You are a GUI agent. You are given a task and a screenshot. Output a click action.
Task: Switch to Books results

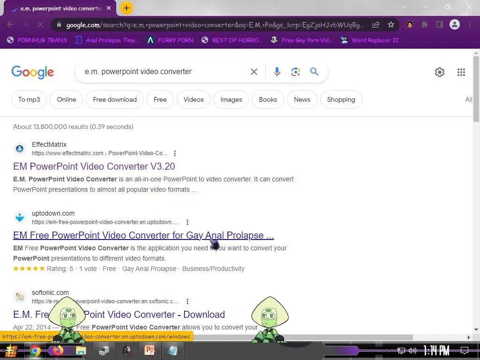pyautogui.click(x=268, y=99)
